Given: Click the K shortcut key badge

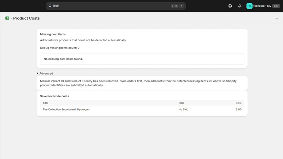Looking at the screenshot, I should [x=181, y=6].
